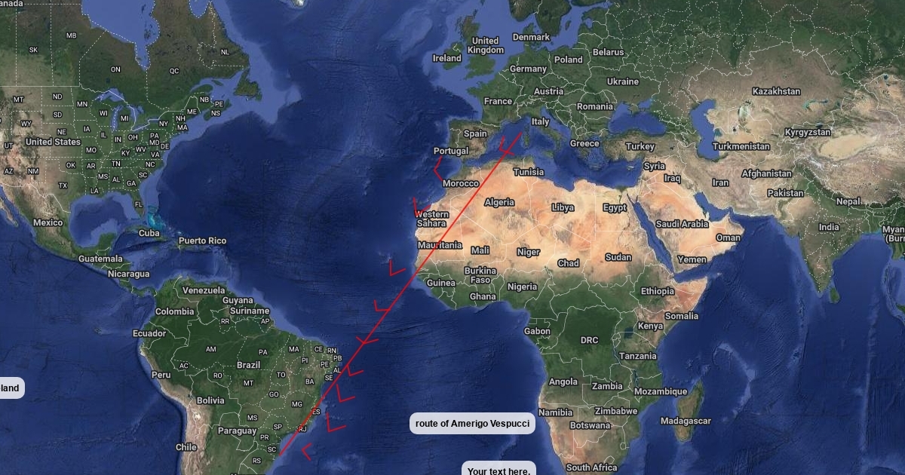Click the India country label
Image resolution: width=905 pixels, height=475 pixels.
point(829,227)
